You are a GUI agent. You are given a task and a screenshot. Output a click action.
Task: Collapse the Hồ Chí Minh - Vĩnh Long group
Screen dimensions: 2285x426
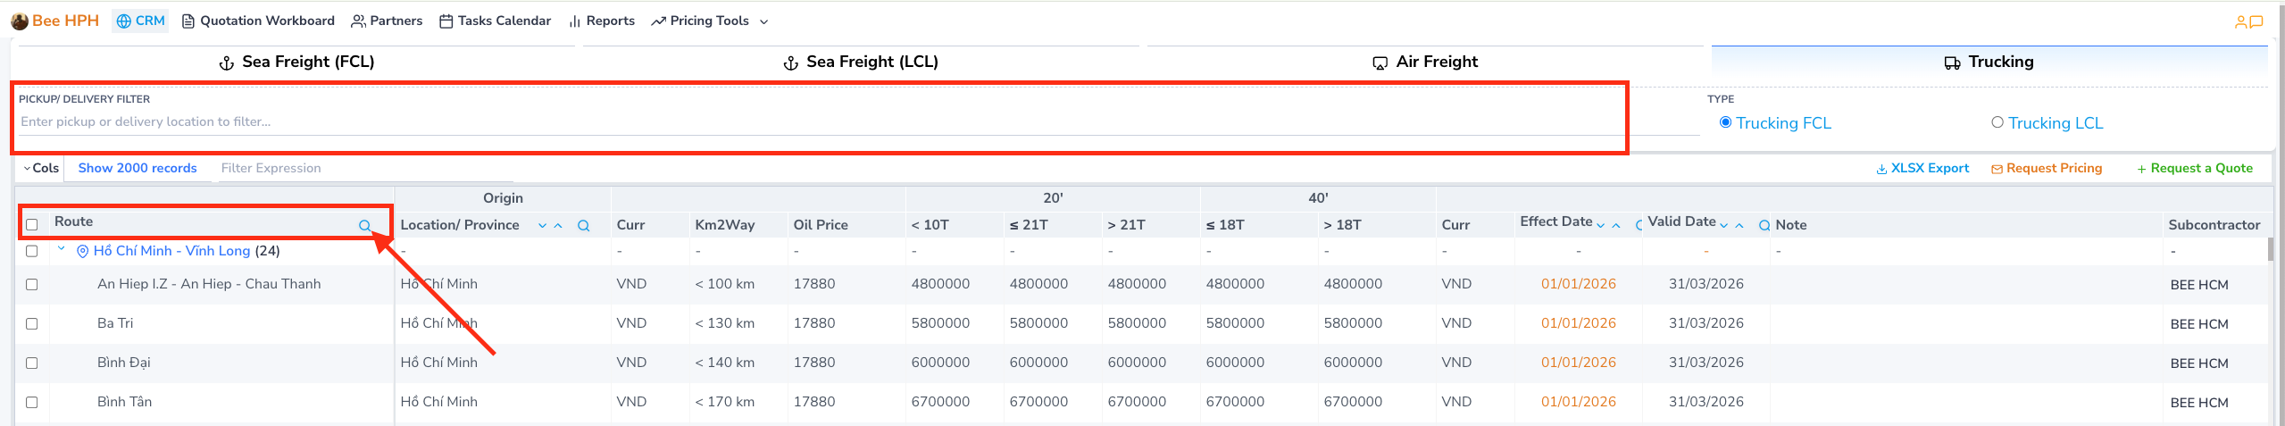coord(61,249)
